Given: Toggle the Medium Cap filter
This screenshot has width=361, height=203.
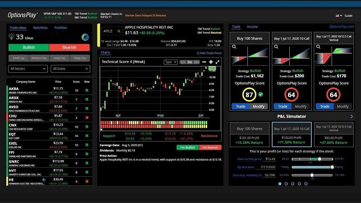Looking at the screenshot, I should click(x=39, y=58).
